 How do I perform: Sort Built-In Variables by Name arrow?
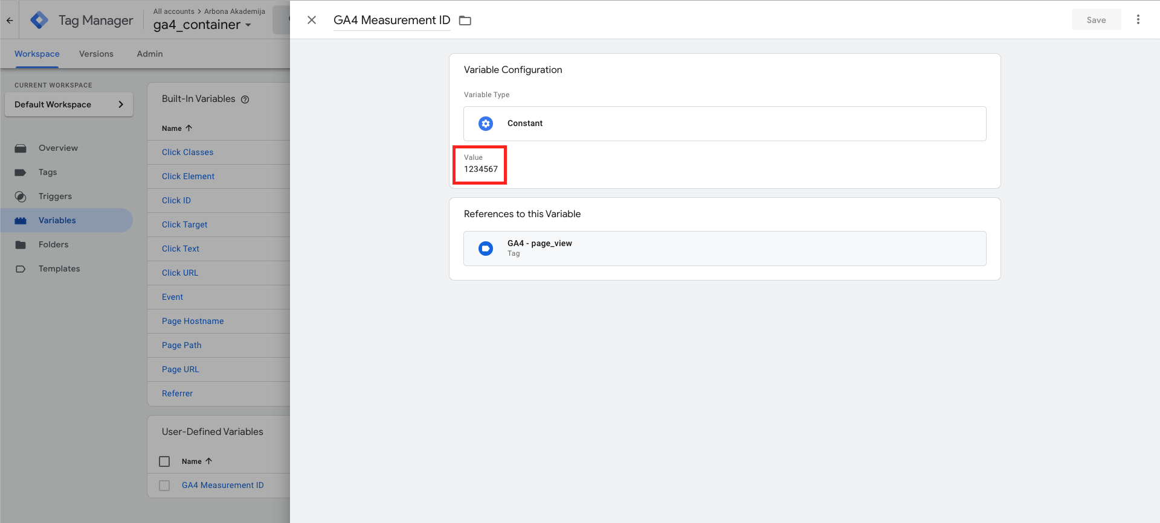(x=189, y=128)
